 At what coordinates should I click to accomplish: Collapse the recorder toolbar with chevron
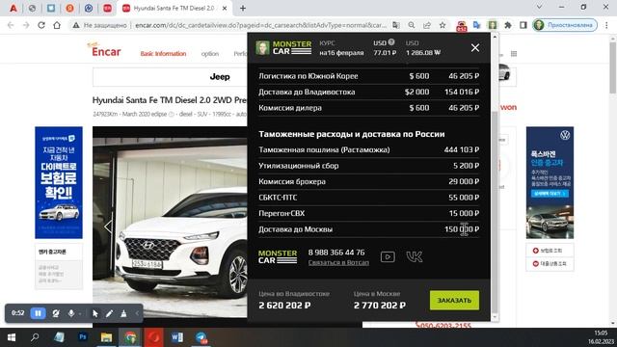pos(137,313)
